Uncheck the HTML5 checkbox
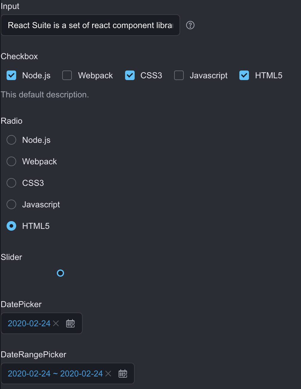Viewport: 301px width, 389px height. coord(244,75)
